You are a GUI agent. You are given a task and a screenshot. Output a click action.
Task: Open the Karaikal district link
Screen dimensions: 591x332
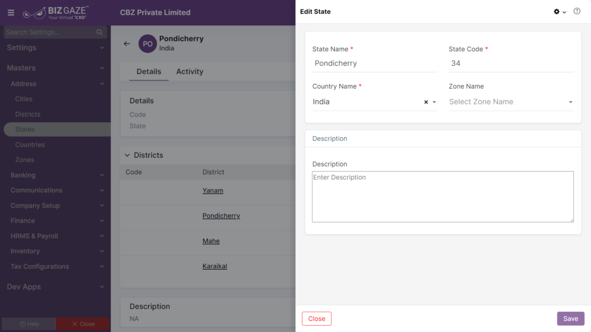(x=215, y=266)
